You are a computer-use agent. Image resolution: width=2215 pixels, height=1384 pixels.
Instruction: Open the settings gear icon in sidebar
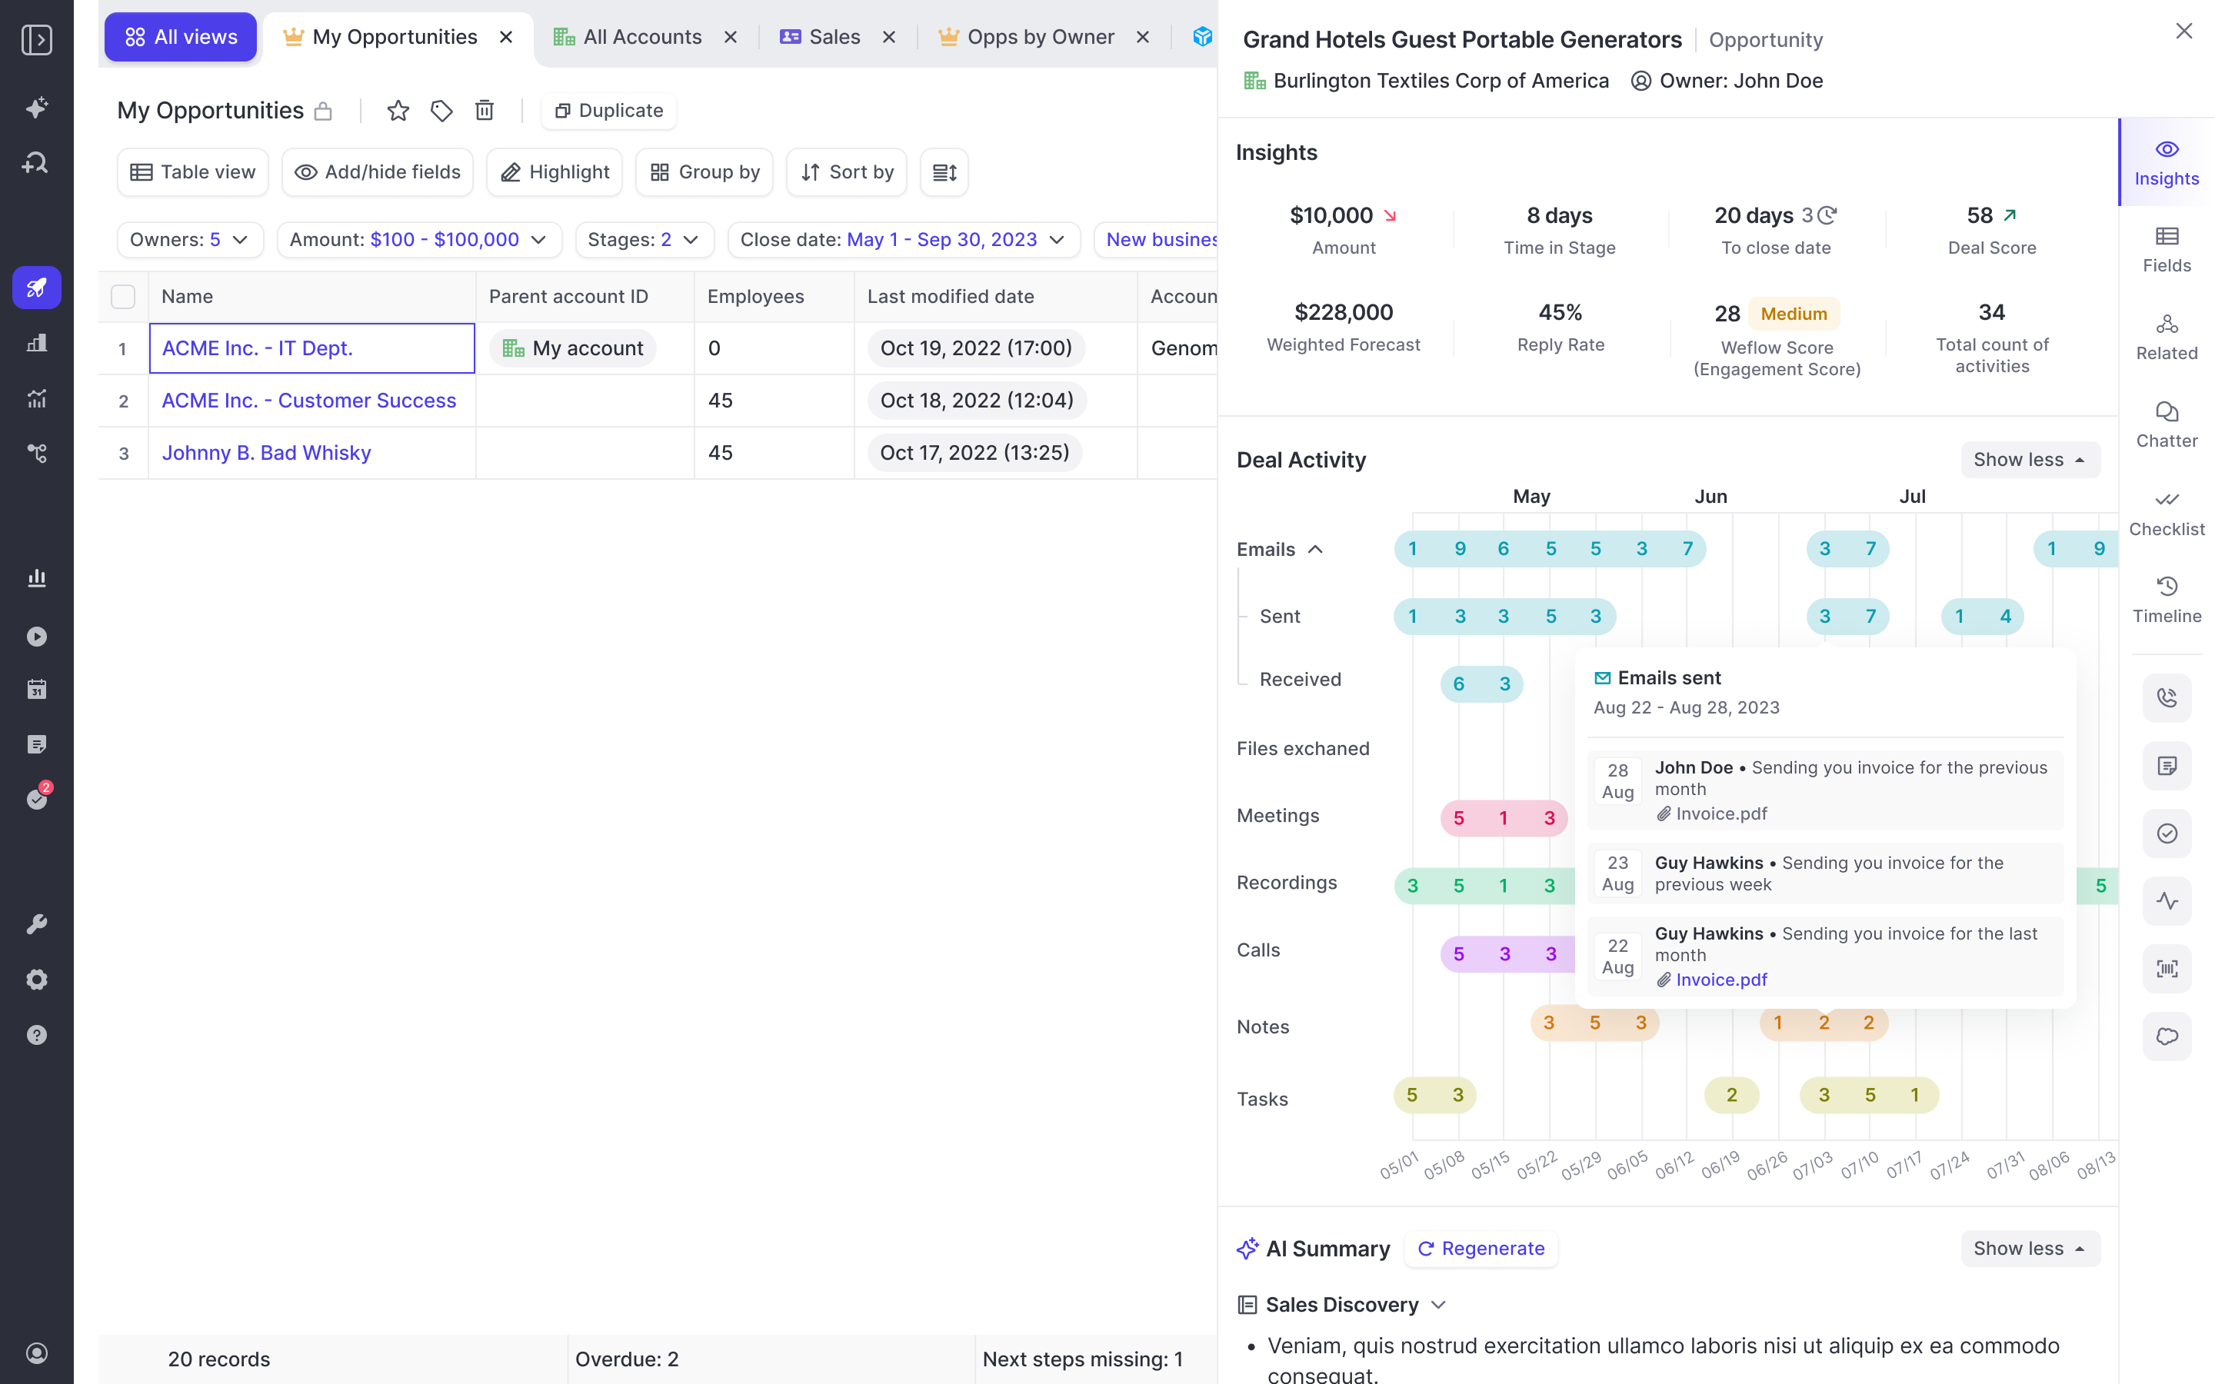click(37, 980)
